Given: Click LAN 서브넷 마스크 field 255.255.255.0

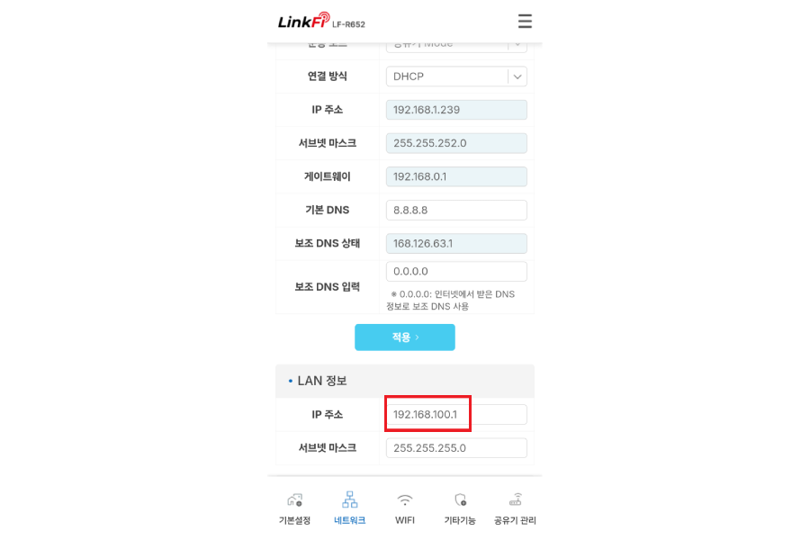Looking at the screenshot, I should [456, 448].
